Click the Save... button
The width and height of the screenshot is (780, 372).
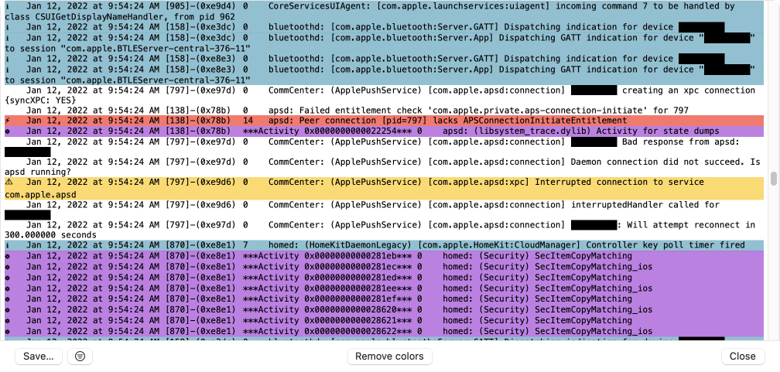[x=39, y=356]
